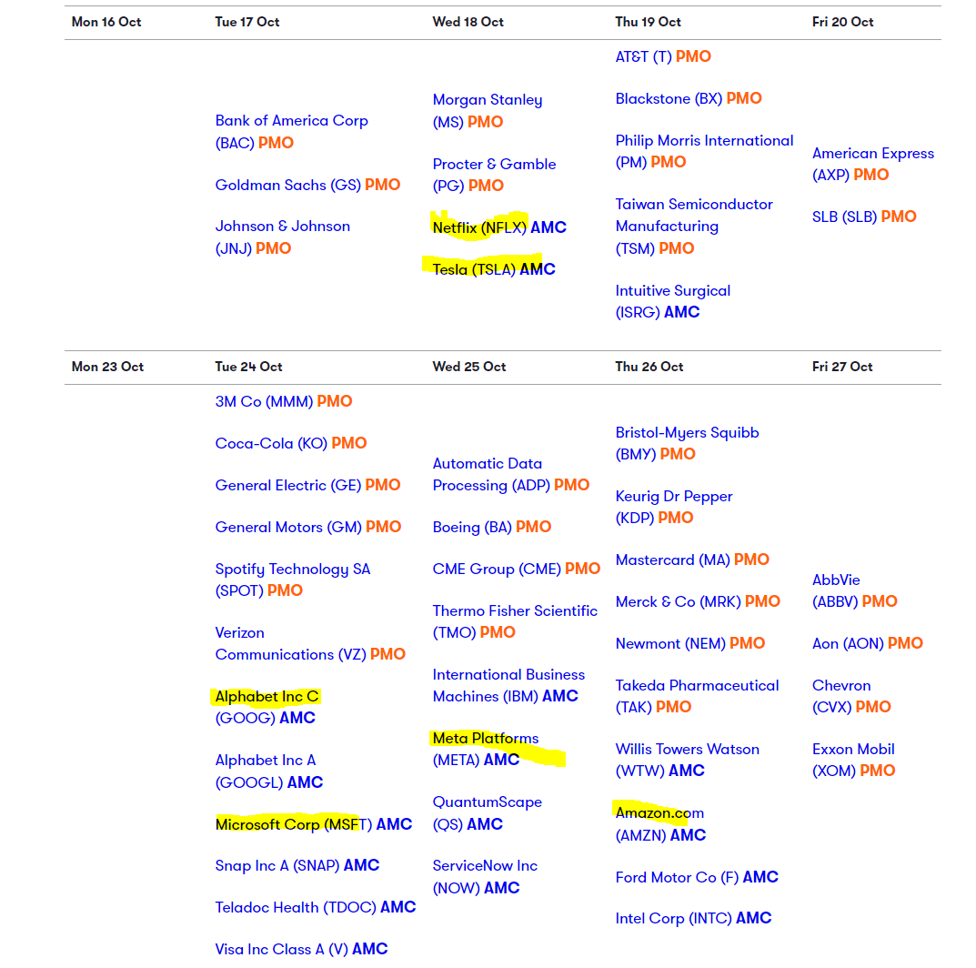
Task: Click highlighted Alphabet Inc C (GOOG) link
Action: click(267, 707)
